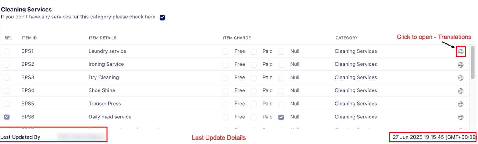Screen dimensions: 478x144
Task: Deselect the BPS6 row checkbox
Action: tap(7, 117)
